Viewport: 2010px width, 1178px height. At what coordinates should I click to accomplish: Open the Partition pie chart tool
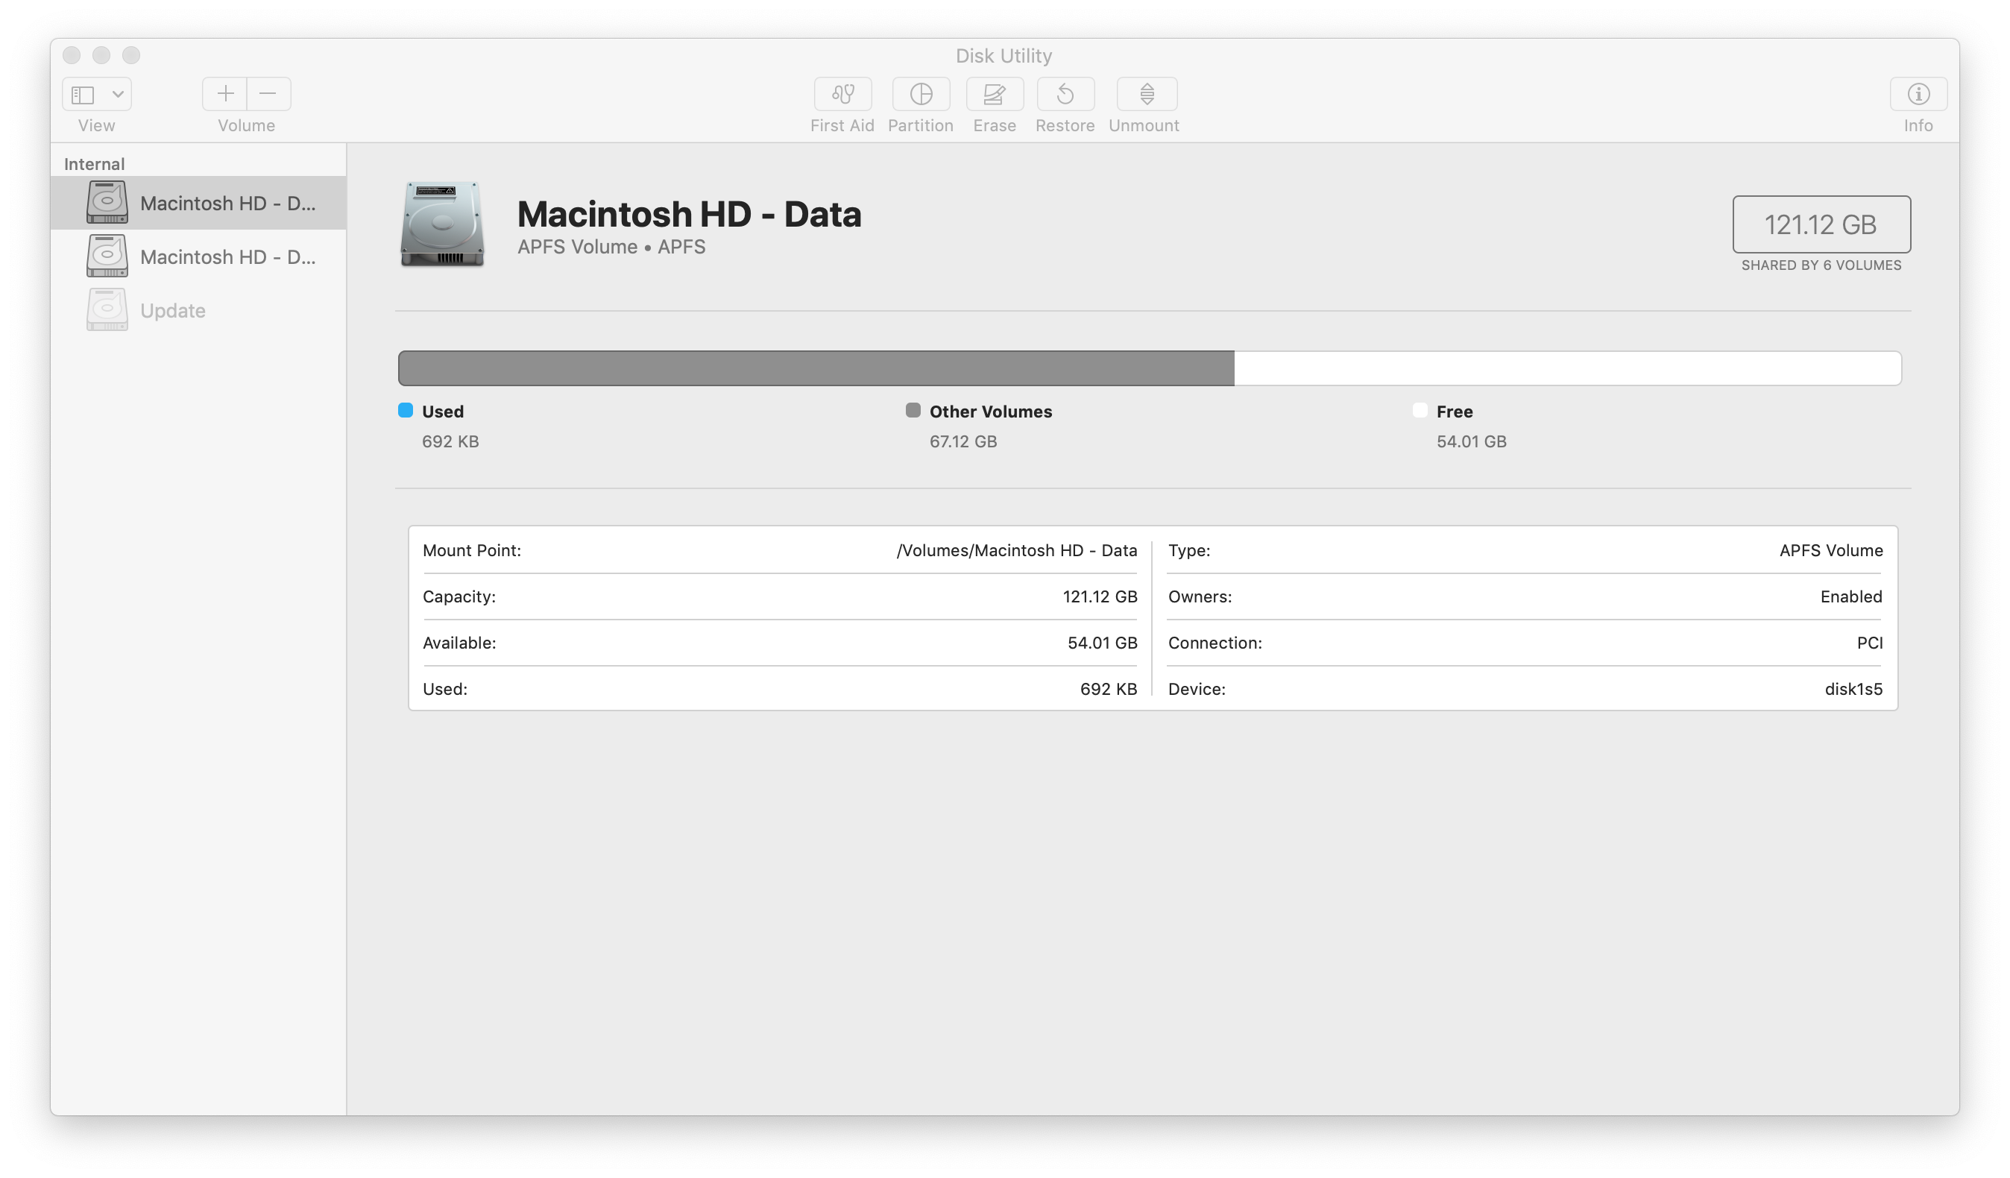pyautogui.click(x=921, y=94)
